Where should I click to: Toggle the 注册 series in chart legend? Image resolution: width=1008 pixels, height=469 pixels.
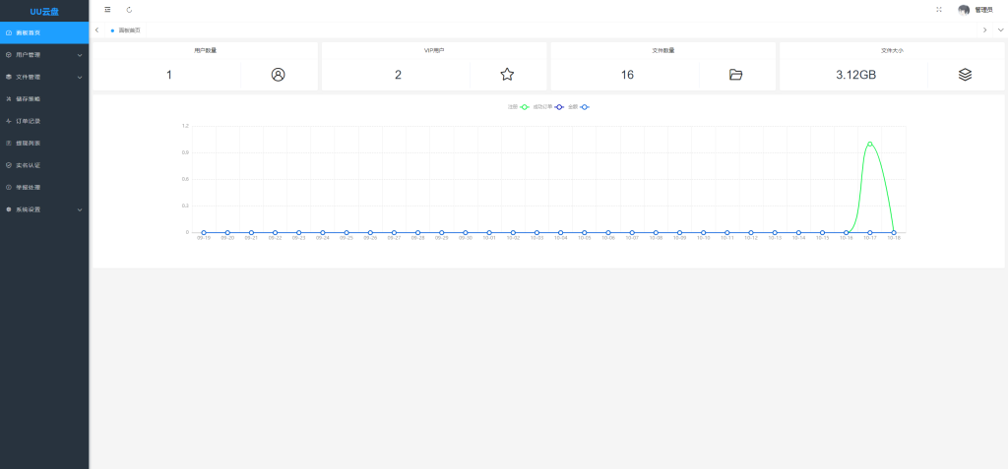[518, 106]
